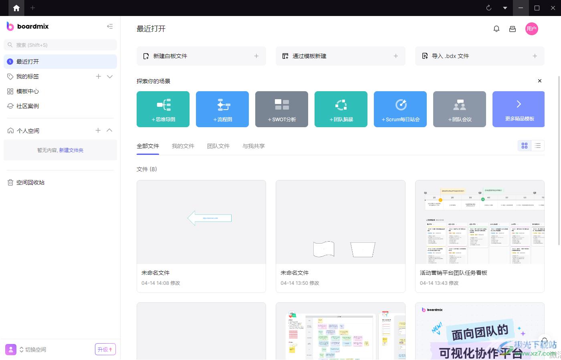Image resolution: width=561 pixels, height=360 pixels.
Task: Click the 升级 upgrade button
Action: tap(105, 349)
